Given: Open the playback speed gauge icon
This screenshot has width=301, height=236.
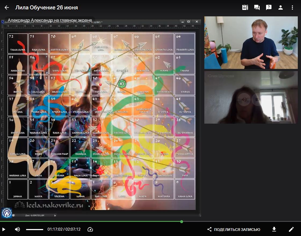Looking at the screenshot, I should [90, 229].
